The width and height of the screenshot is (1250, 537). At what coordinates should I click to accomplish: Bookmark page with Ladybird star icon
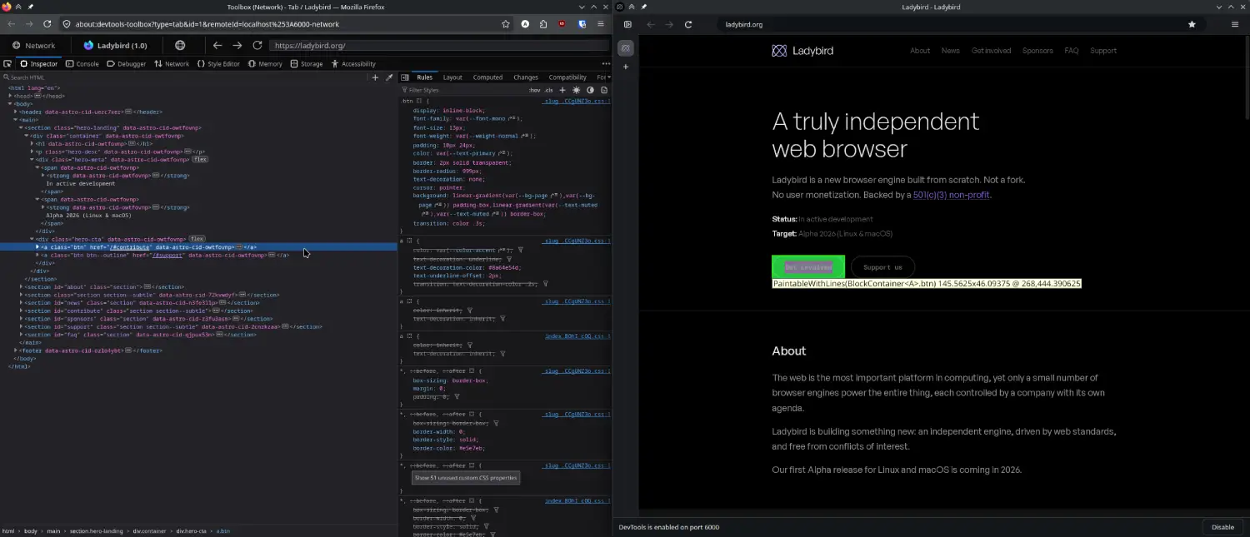(1192, 24)
